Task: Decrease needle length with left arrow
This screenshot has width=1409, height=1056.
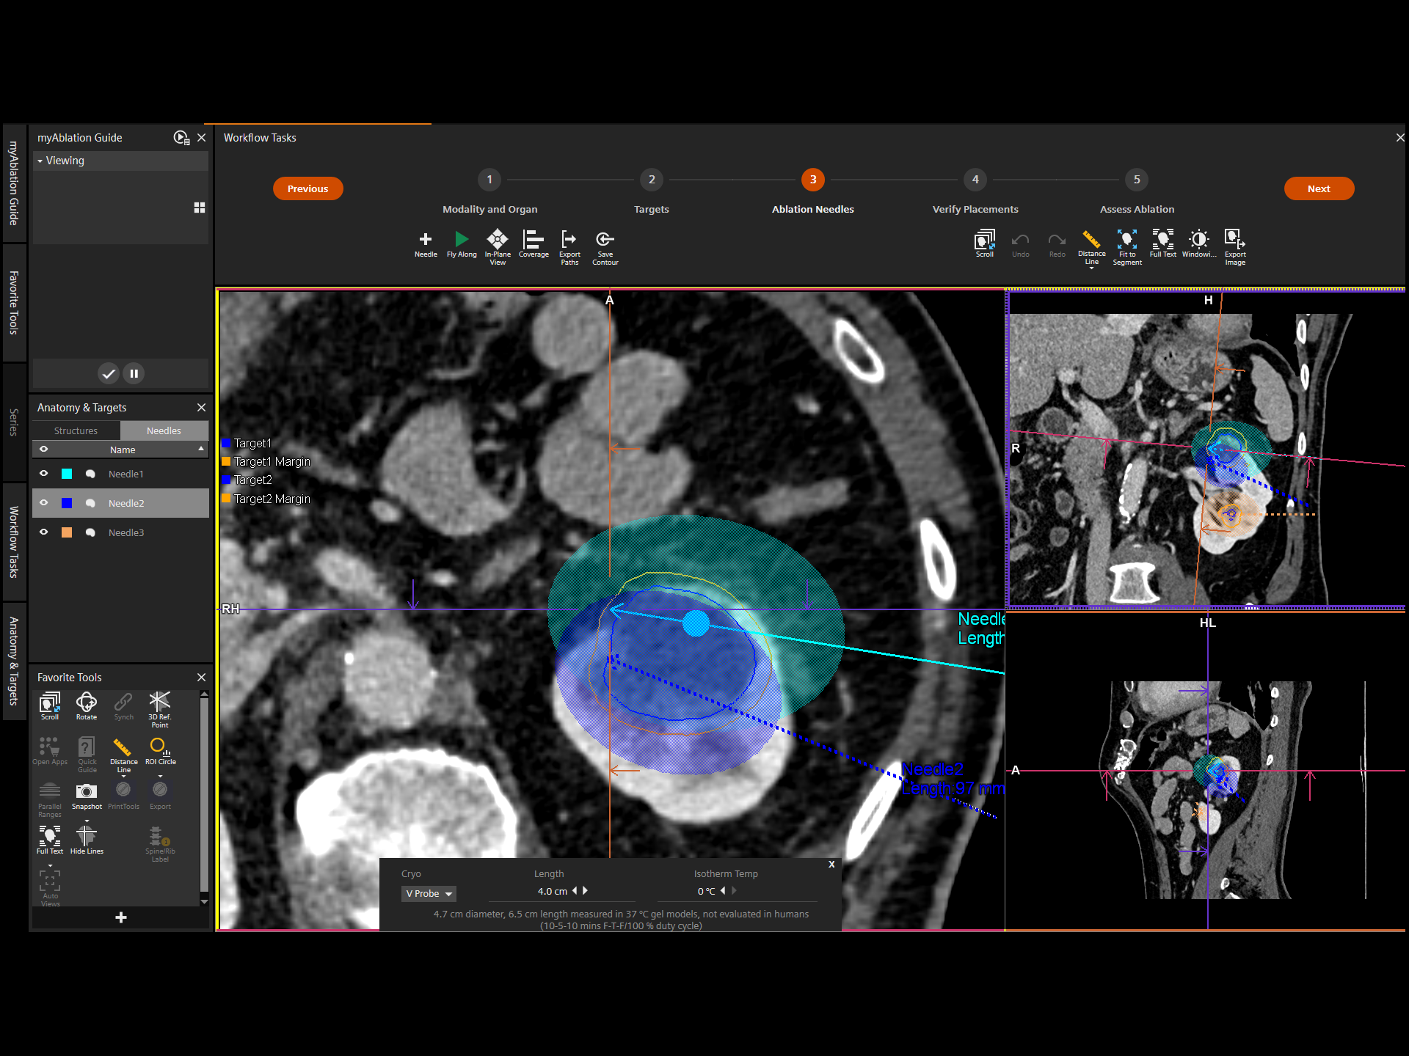Action: point(575,890)
